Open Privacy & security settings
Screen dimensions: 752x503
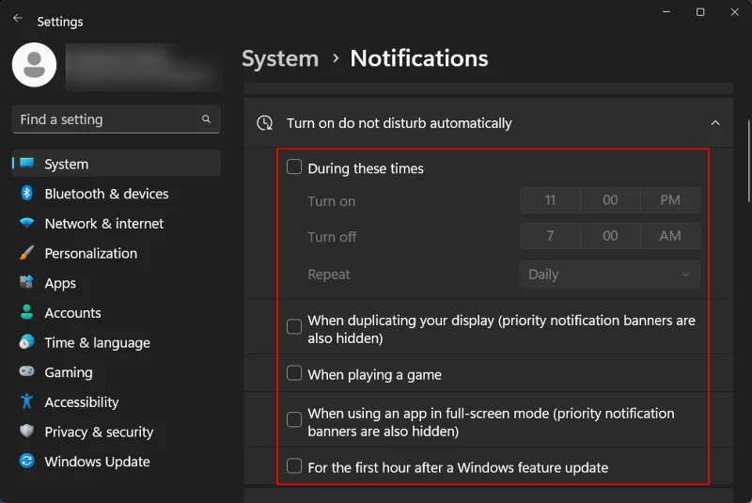[x=116, y=431]
